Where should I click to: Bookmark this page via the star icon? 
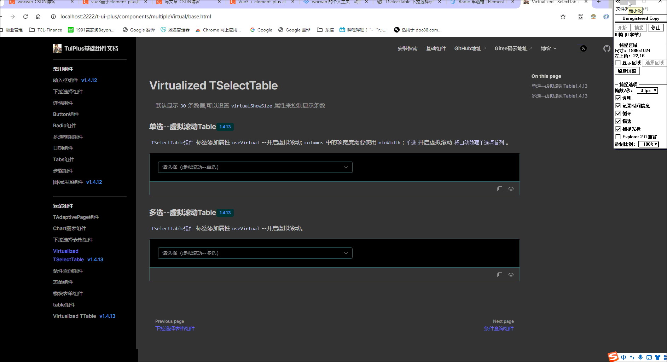pos(563,16)
